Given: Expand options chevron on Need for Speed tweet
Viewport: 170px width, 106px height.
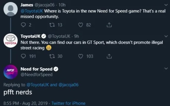Looking at the screenshot, I should pyautogui.click(x=166, y=68).
